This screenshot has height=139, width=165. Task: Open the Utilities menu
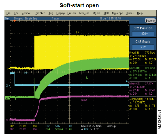pyautogui.click(x=130, y=13)
